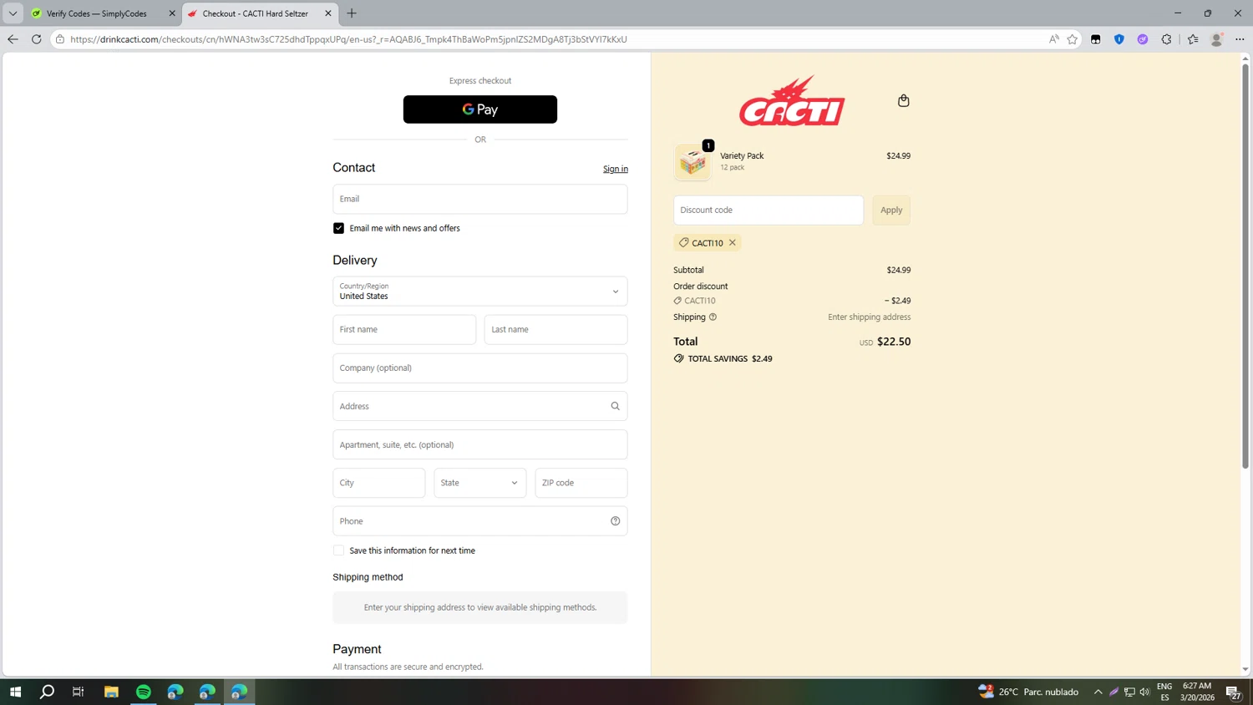Open the Extensions puzzle piece menu

tap(1167, 39)
